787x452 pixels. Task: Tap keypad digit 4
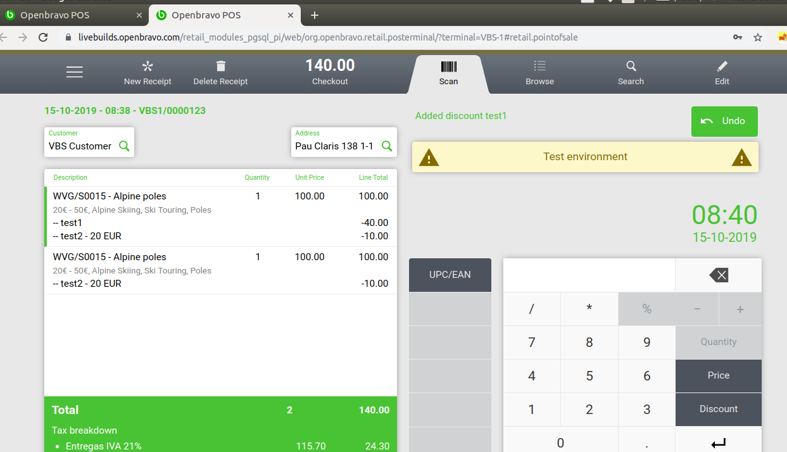pyautogui.click(x=532, y=376)
